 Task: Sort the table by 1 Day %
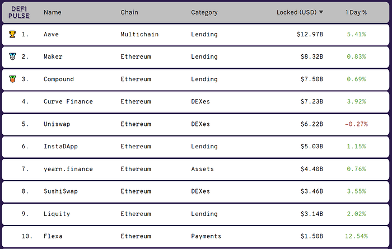point(356,12)
